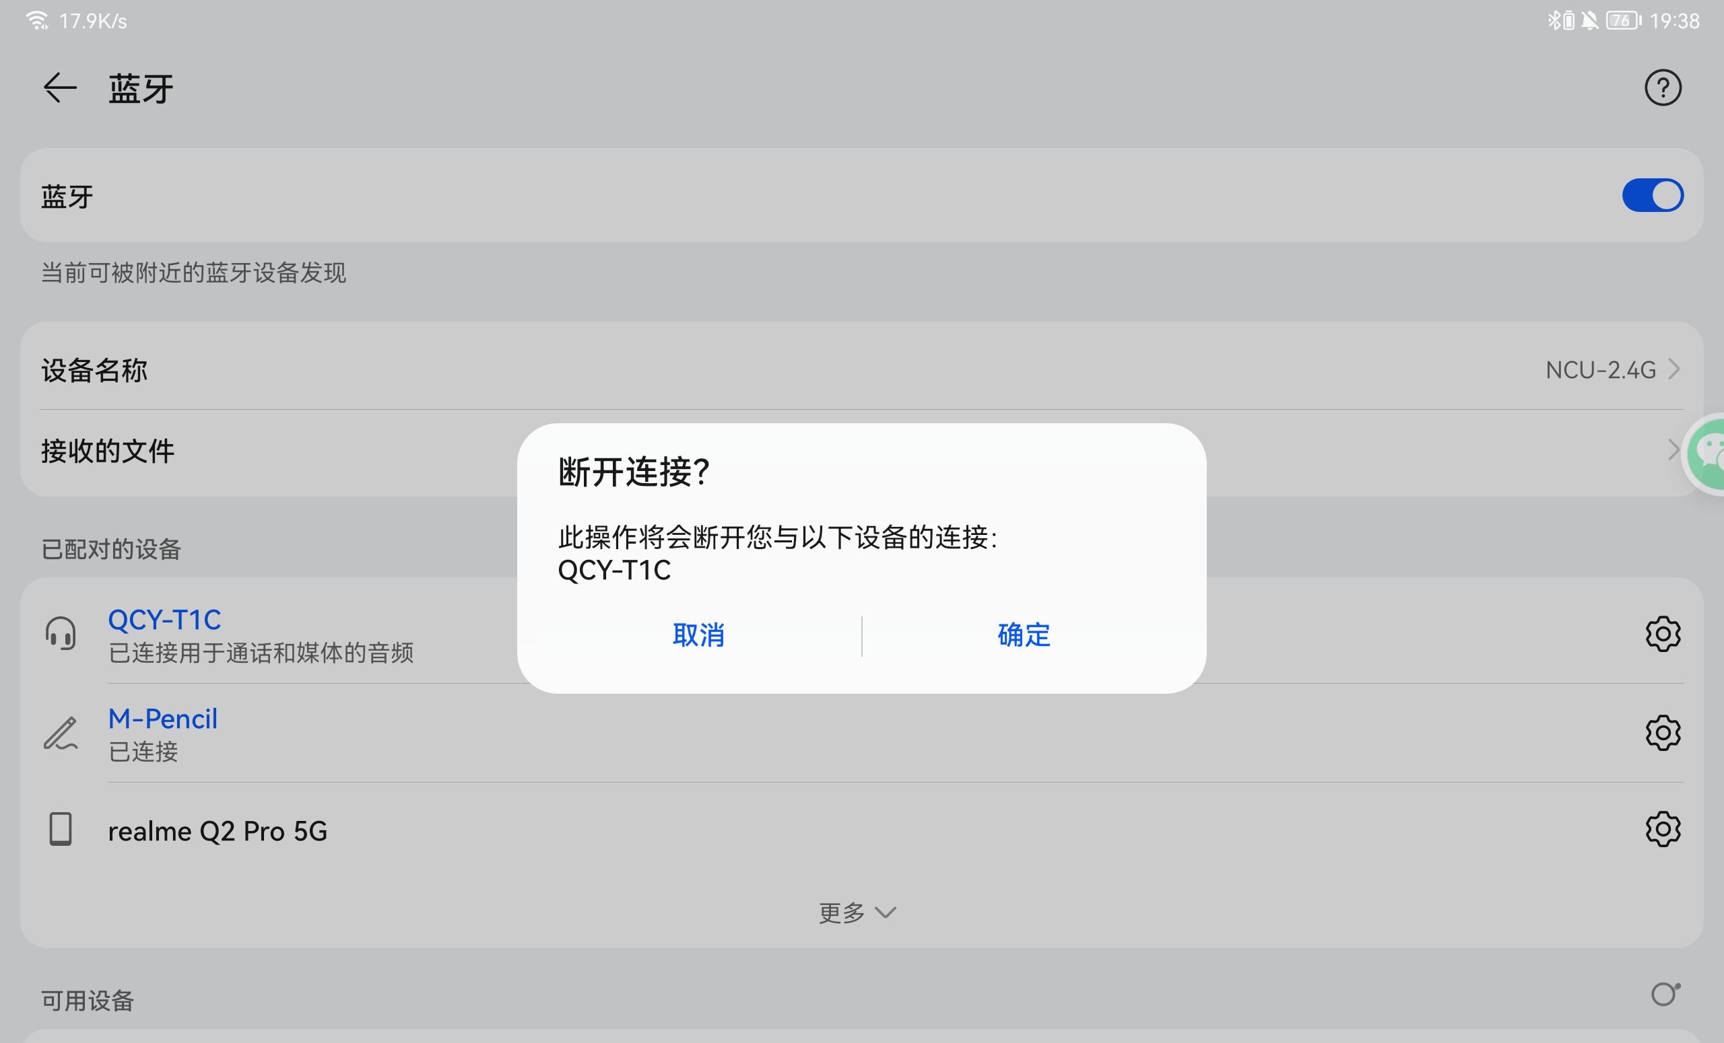Tap 当前可被附近的蓝牙设备发现 hint text

pyautogui.click(x=193, y=273)
